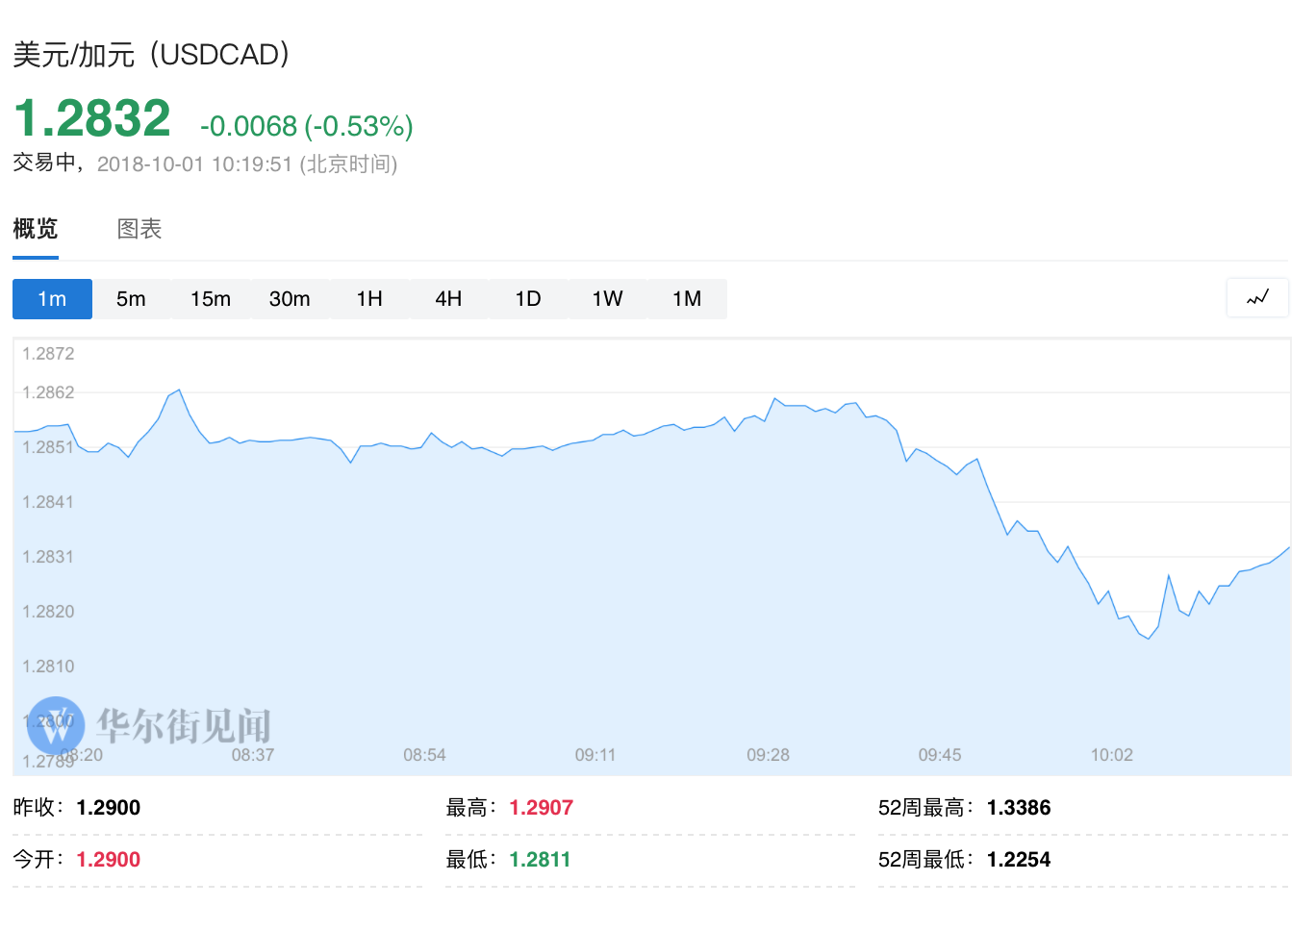Image resolution: width=1316 pixels, height=931 pixels.
Task: Switch chart to 15m interval
Action: pos(211,299)
